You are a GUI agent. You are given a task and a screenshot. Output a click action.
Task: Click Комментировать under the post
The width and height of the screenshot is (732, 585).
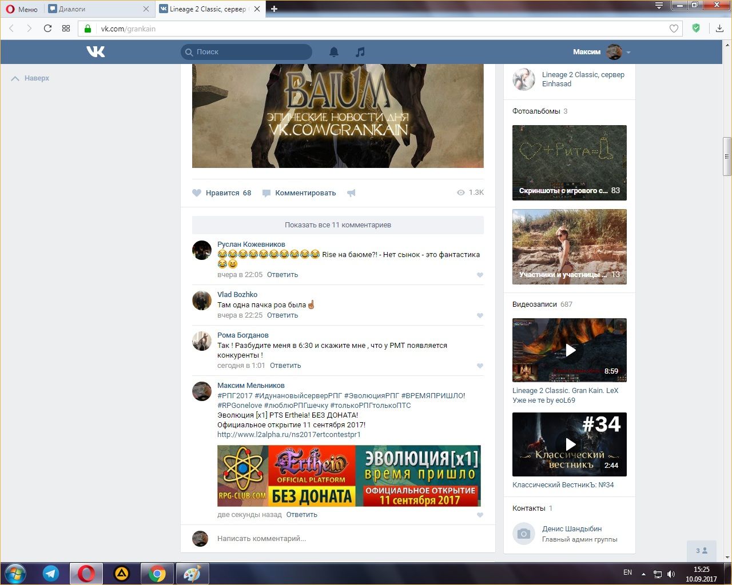point(299,193)
